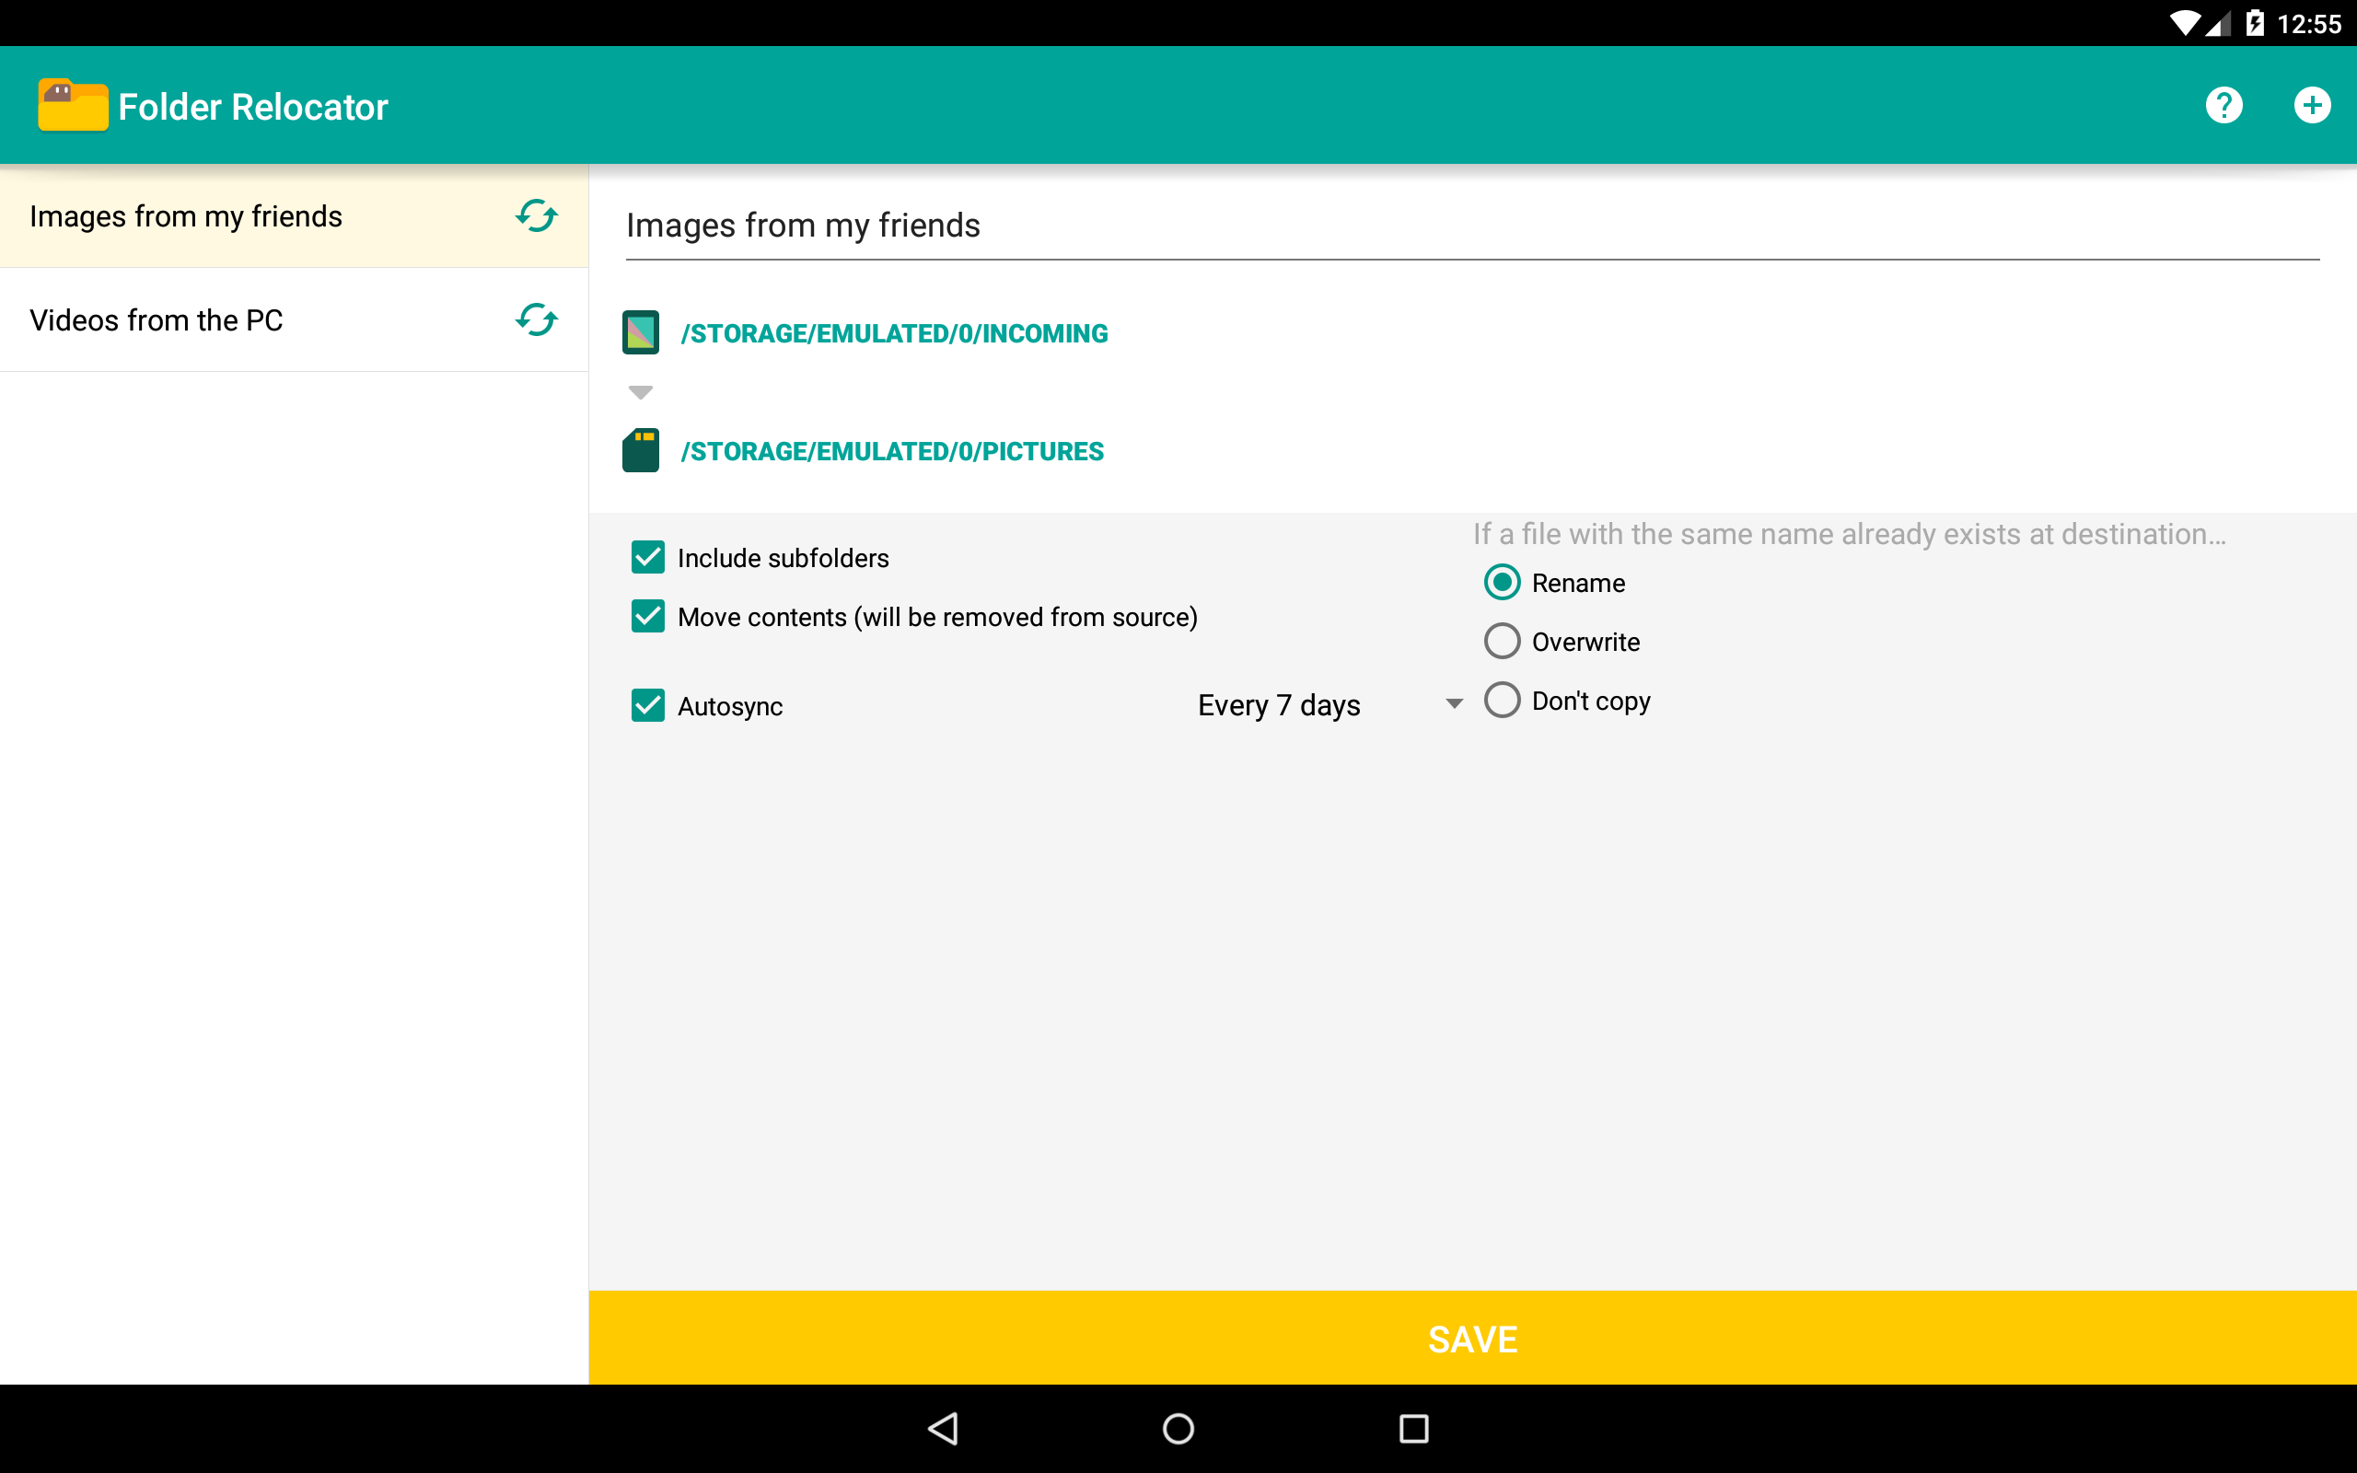2357x1473 pixels.
Task: Sync the Videos from the PC task
Action: pos(536,319)
